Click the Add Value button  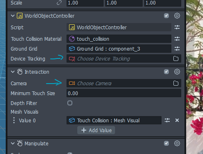(x=96, y=130)
